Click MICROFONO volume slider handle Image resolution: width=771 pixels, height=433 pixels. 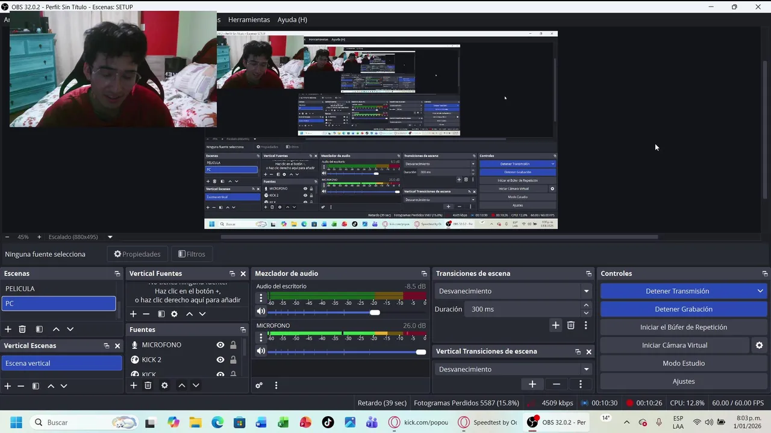click(420, 352)
